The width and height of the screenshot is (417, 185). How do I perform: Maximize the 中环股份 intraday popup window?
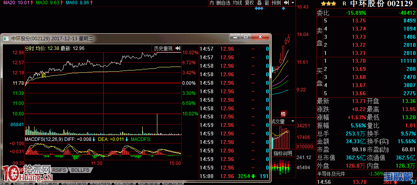(x=245, y=37)
